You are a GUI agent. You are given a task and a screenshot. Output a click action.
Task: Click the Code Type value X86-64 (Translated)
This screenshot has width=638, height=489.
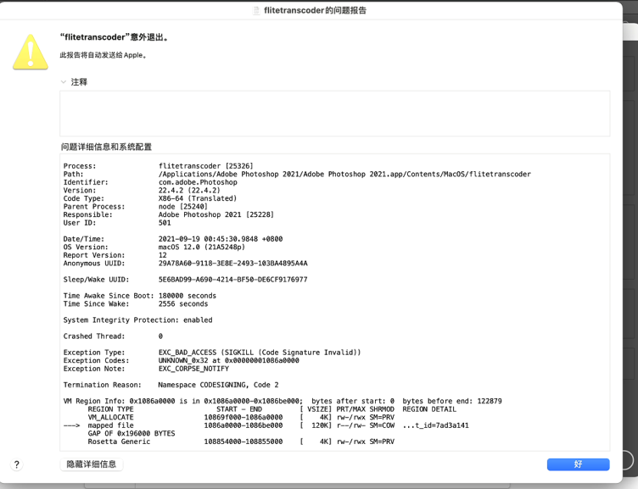pyautogui.click(x=198, y=198)
